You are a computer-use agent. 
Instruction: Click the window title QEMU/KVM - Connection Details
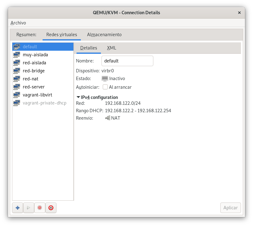(126, 13)
